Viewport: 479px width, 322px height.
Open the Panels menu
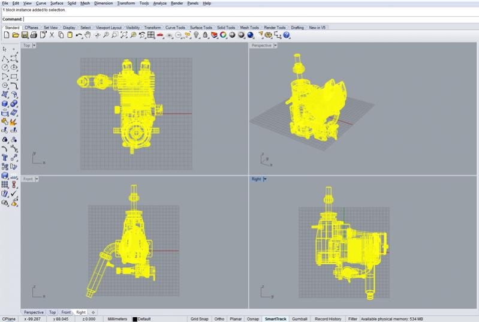click(193, 3)
